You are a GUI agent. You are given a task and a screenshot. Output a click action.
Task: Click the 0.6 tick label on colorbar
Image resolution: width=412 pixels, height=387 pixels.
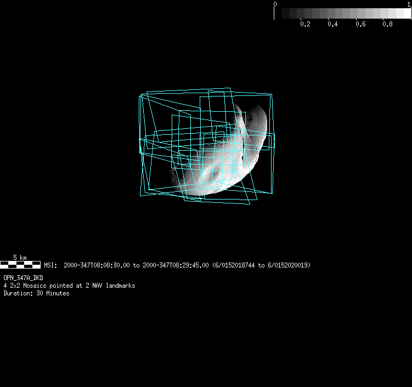[360, 25]
